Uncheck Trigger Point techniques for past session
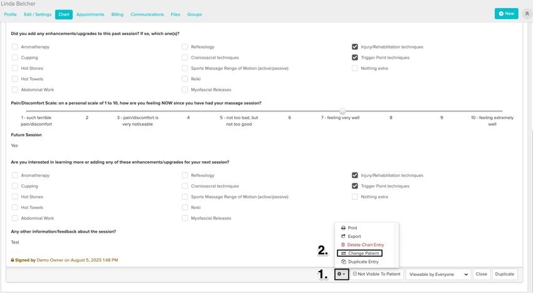The image size is (533, 293). pos(355,58)
